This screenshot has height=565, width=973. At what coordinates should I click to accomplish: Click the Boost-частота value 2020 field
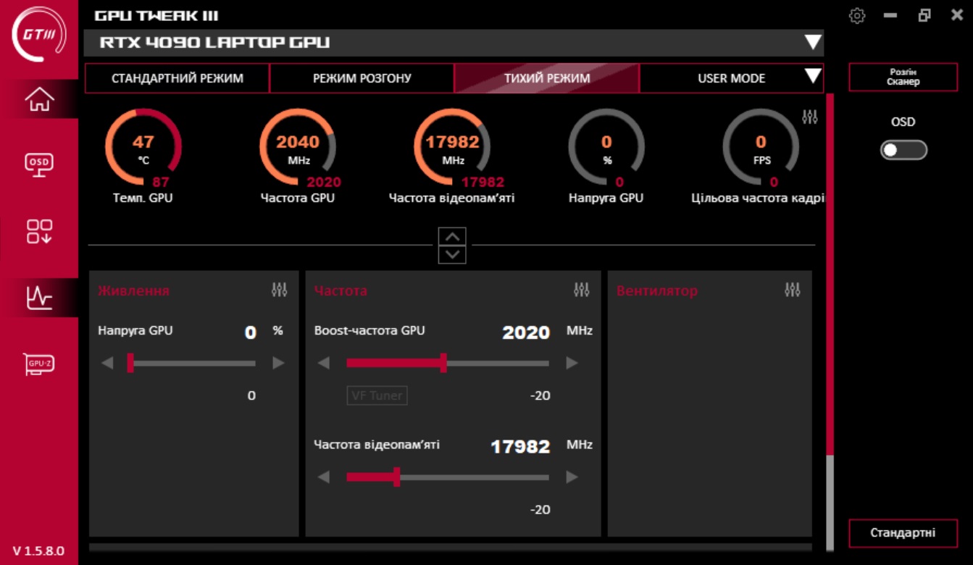[x=526, y=332]
